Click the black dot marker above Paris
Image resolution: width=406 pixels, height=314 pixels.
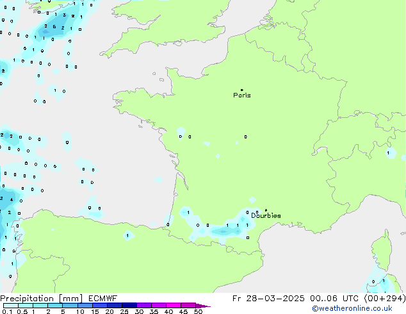(x=242, y=90)
